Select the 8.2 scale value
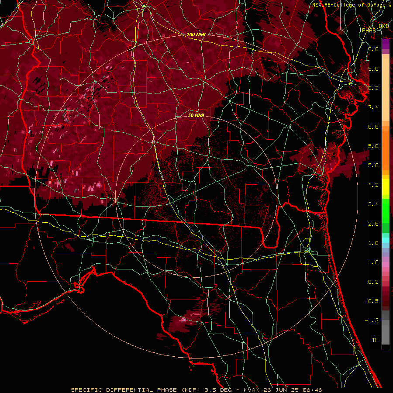The height and width of the screenshot is (393, 393). pos(373,88)
